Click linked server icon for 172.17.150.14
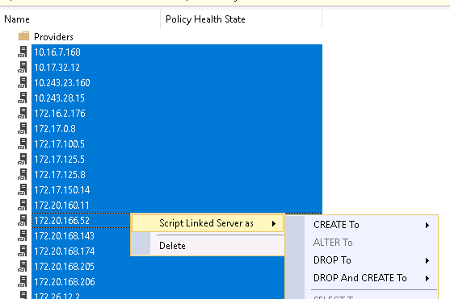The image size is (450, 299). (23, 190)
